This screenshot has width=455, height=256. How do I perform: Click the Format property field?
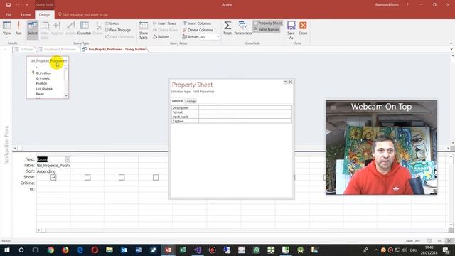tap(245, 112)
